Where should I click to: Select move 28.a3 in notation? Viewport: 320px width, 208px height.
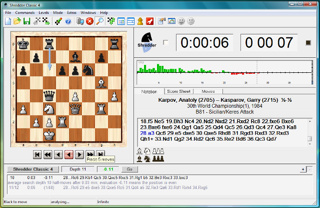pos(147,133)
